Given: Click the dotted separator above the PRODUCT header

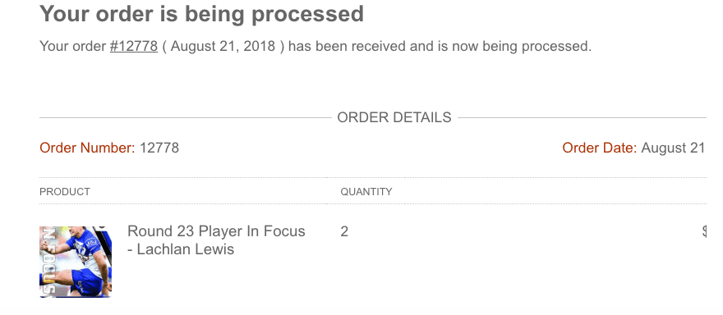Looking at the screenshot, I should point(373,177).
